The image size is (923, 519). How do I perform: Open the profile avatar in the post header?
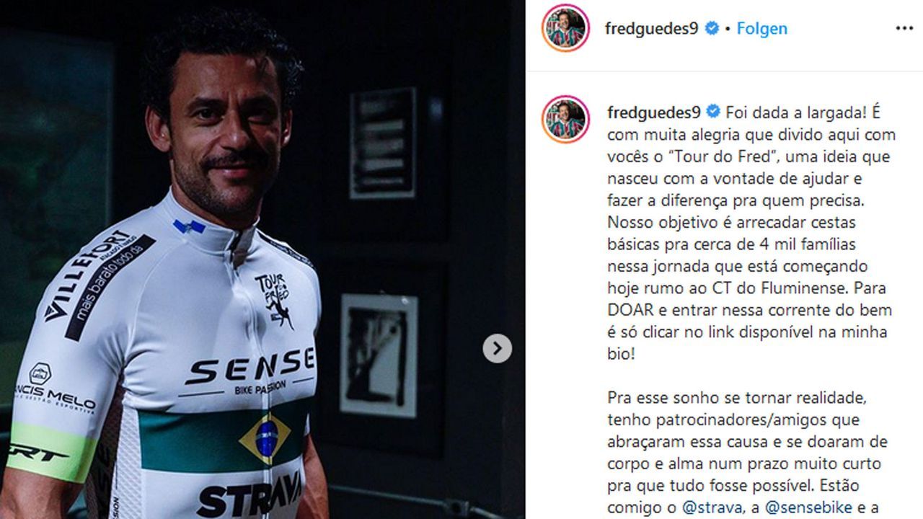click(565, 29)
